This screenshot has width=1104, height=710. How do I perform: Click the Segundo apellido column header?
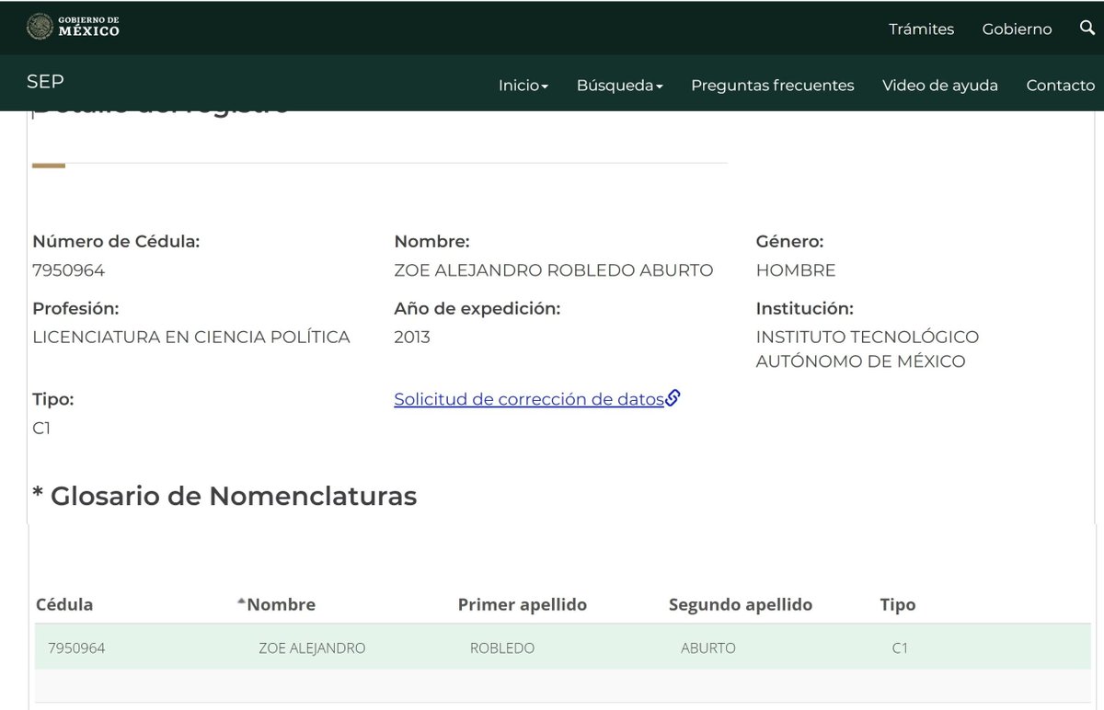click(740, 604)
